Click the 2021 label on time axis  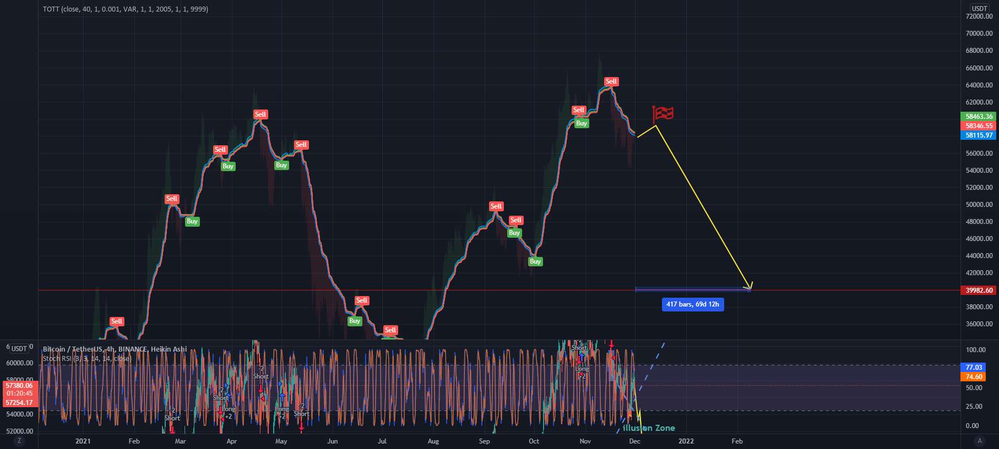coord(83,441)
